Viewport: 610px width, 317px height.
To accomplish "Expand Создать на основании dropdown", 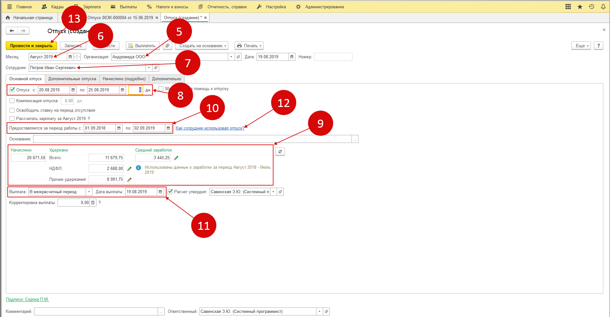I will [x=202, y=46].
